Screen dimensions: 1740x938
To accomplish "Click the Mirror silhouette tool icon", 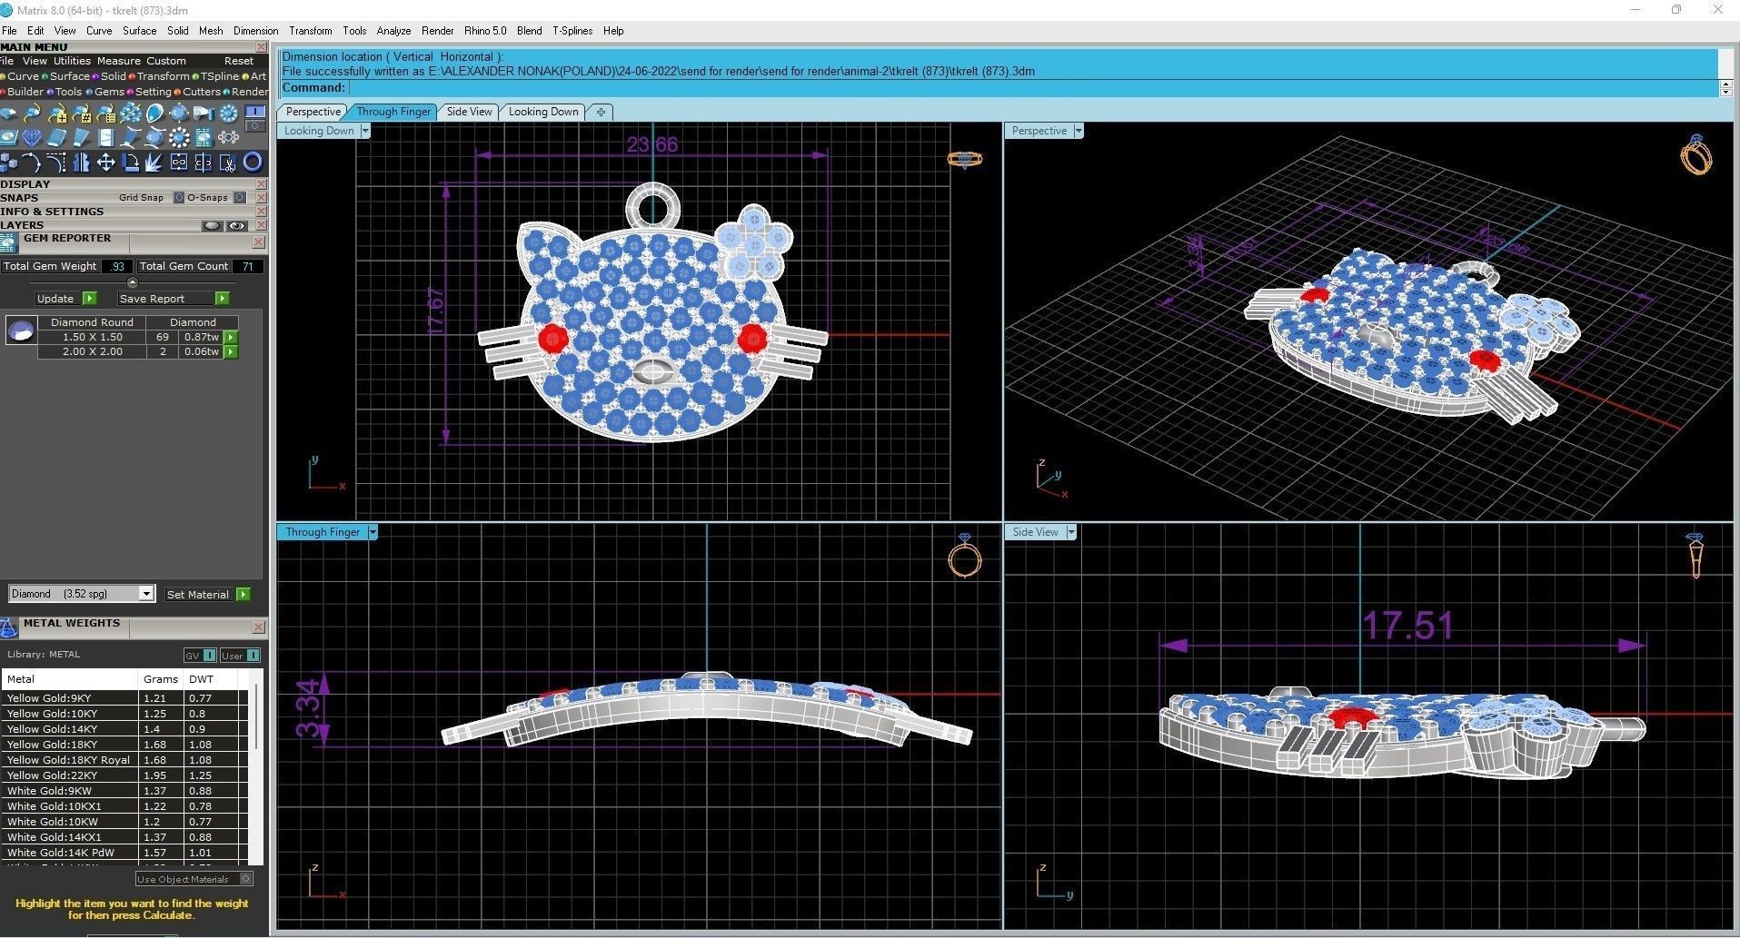I will pyautogui.click(x=81, y=163).
